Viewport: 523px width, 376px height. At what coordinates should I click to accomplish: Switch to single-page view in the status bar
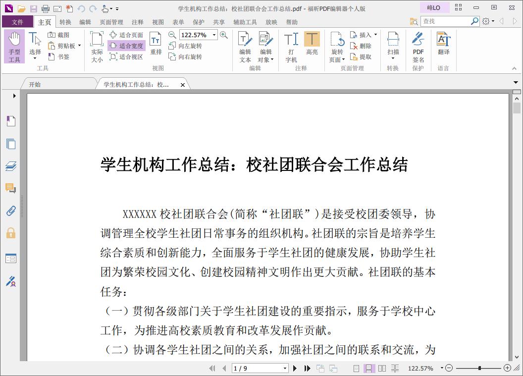[x=356, y=368]
